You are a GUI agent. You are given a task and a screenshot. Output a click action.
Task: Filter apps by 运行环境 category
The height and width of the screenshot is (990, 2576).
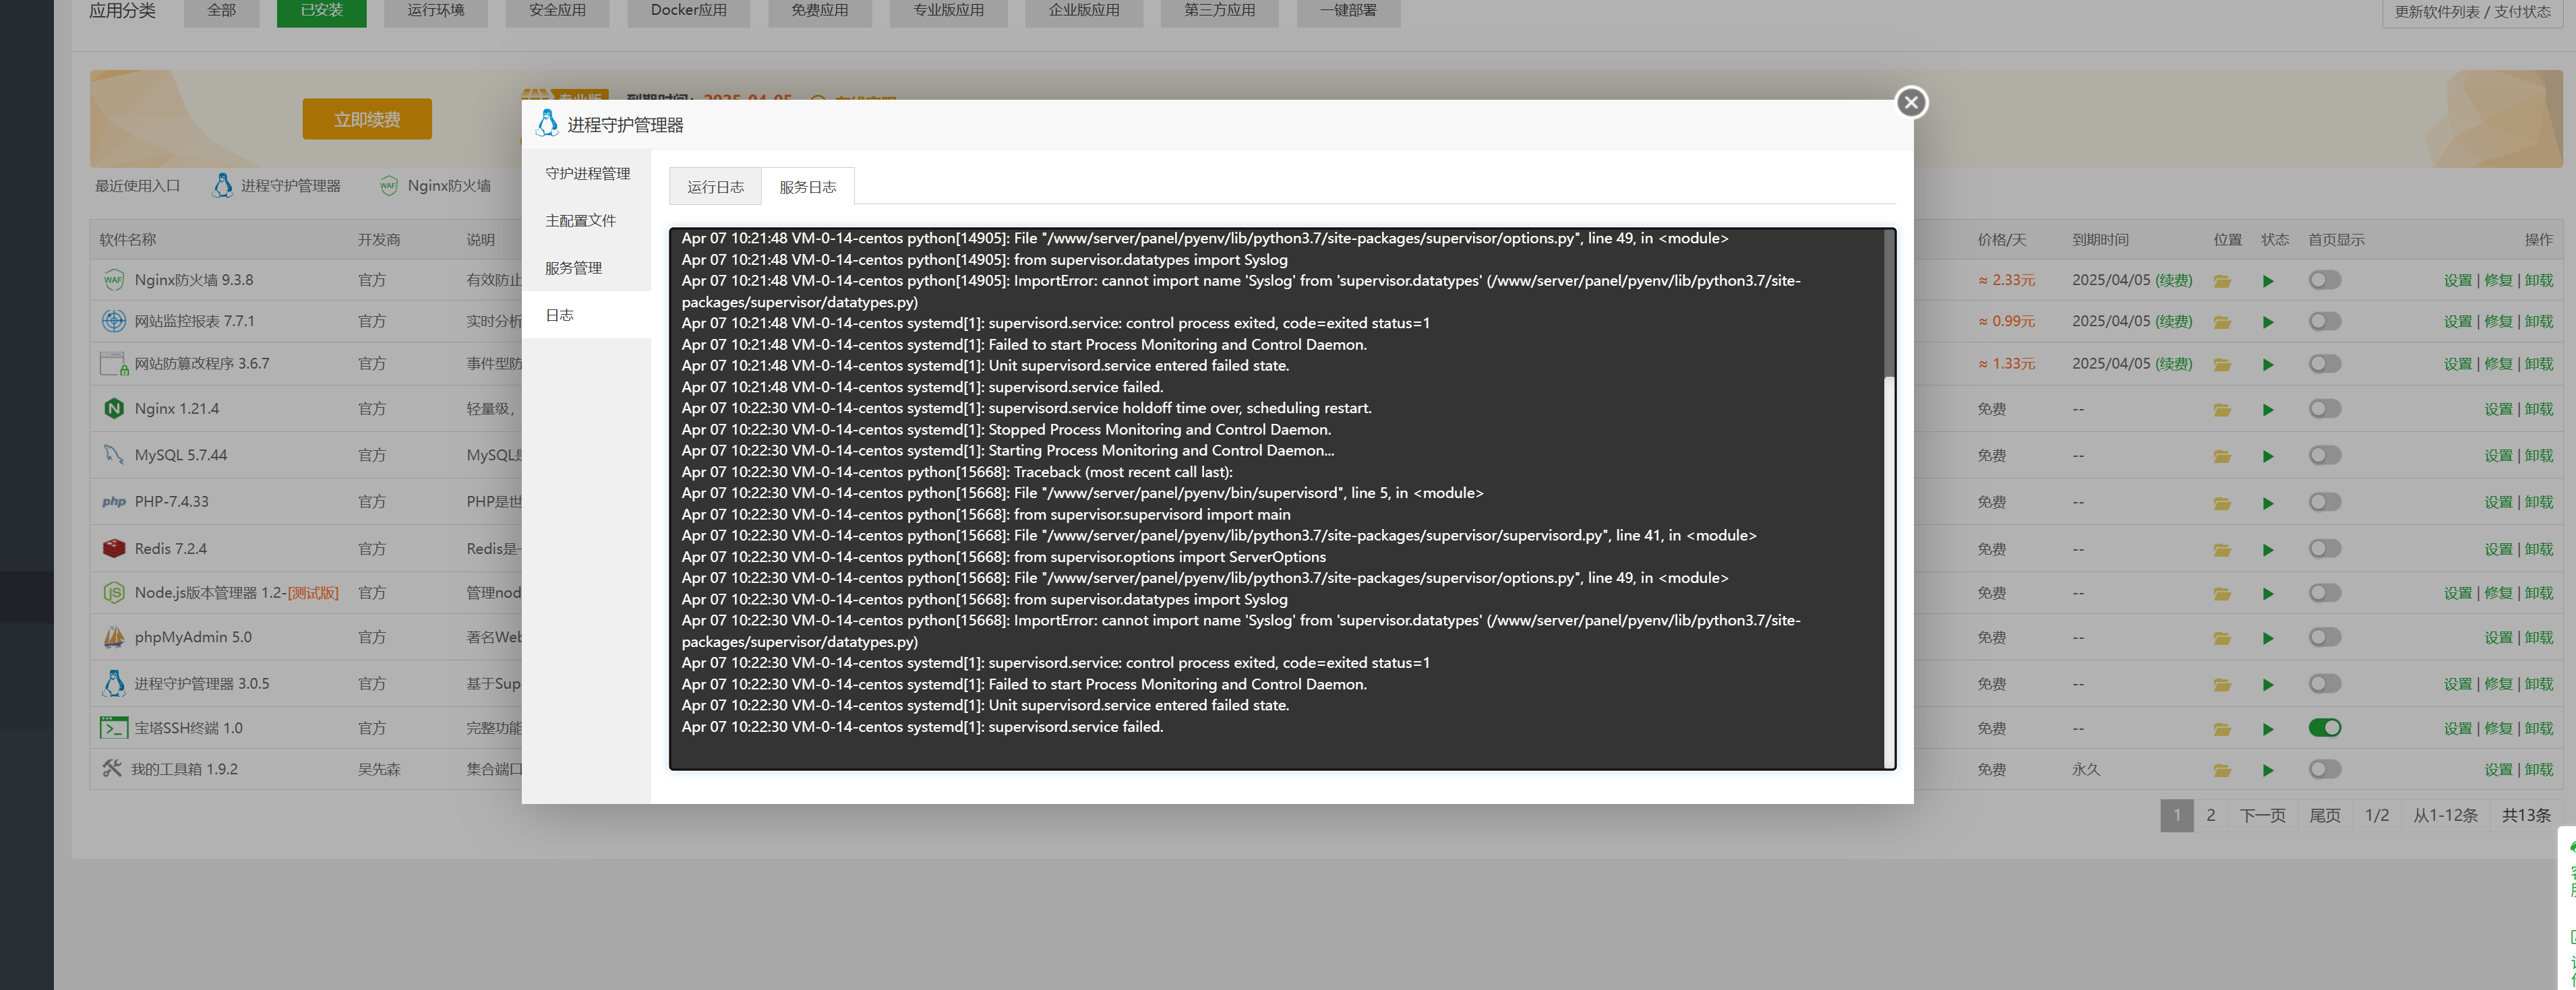436,11
